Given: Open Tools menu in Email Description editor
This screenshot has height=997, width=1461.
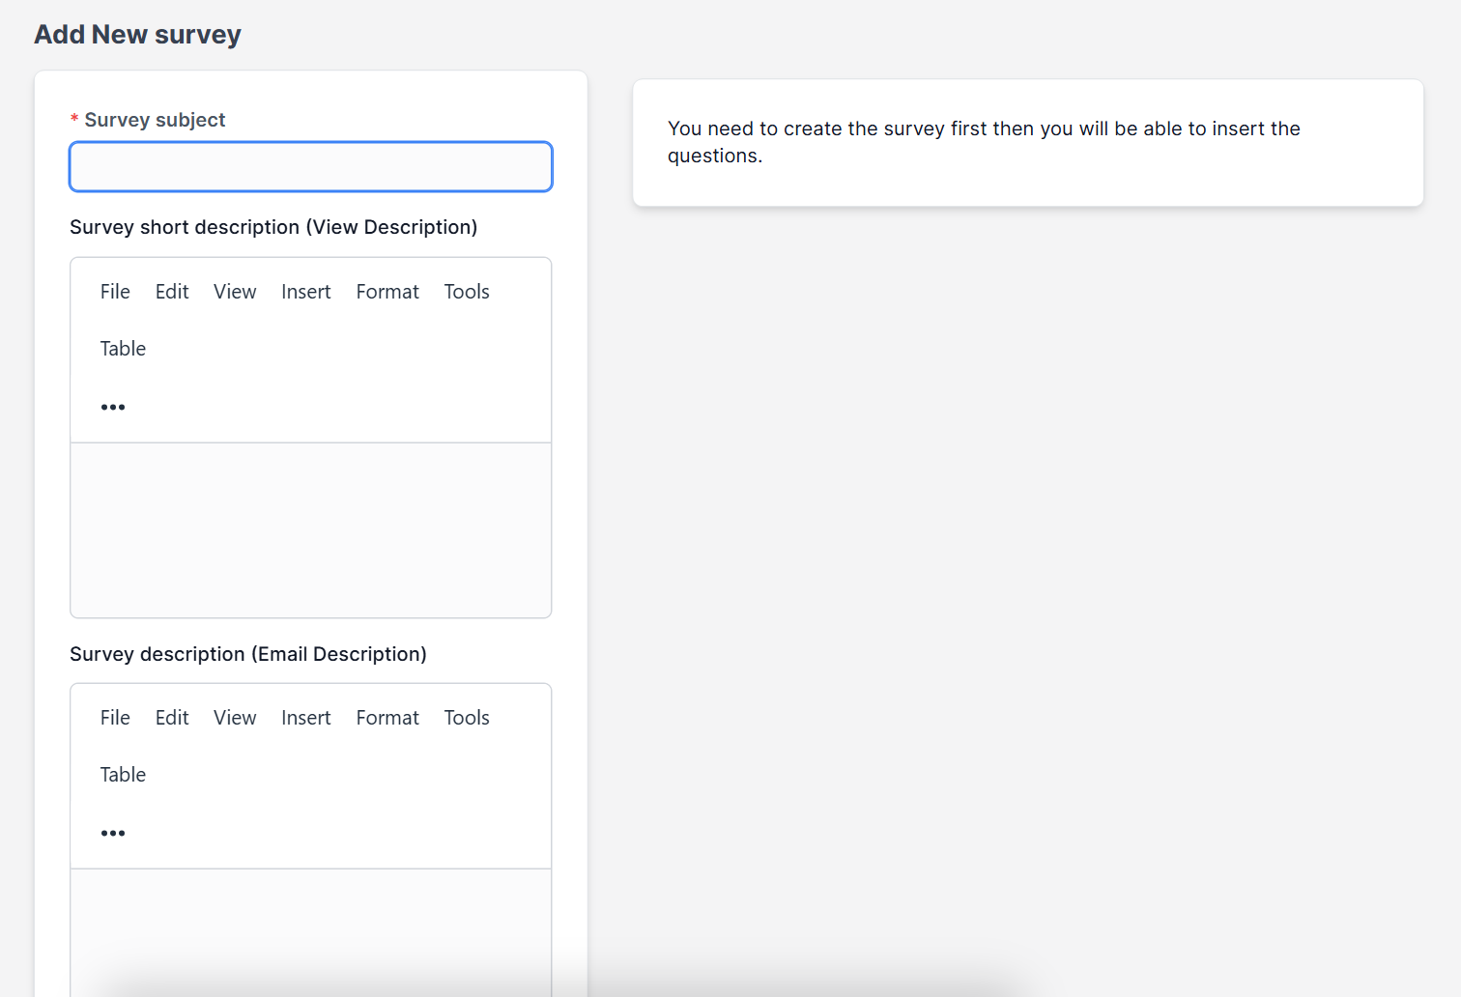Looking at the screenshot, I should (467, 718).
